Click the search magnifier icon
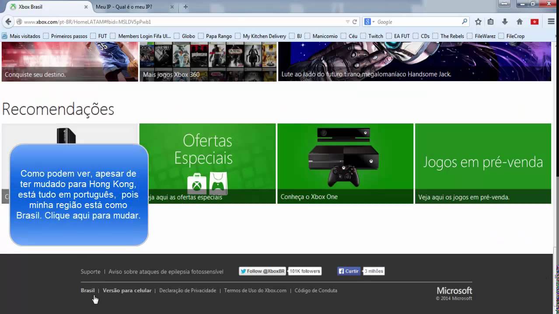 465,21
